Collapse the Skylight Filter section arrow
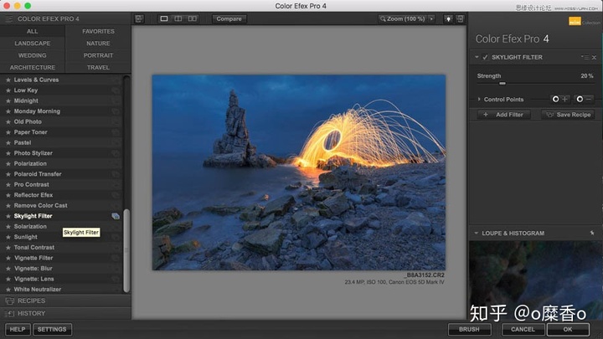 [477, 57]
